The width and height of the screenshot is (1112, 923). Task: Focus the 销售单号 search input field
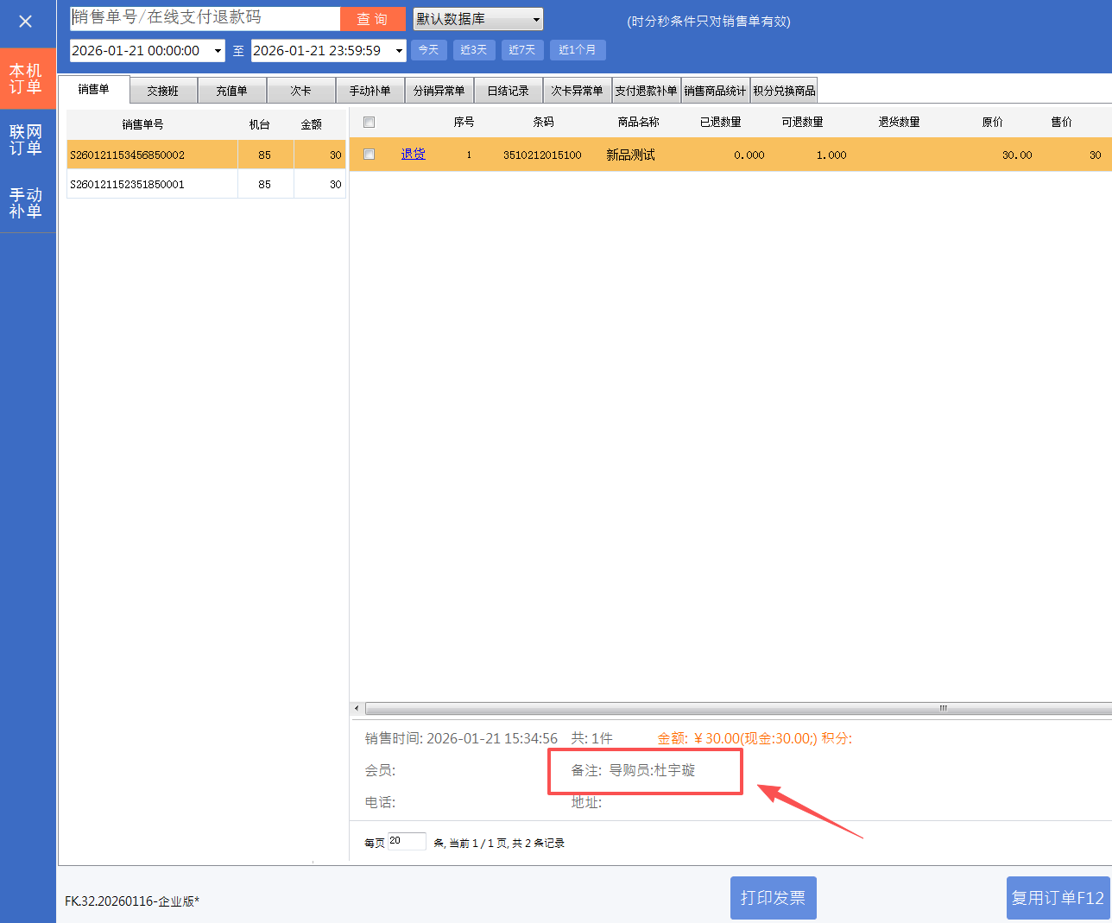(x=205, y=18)
